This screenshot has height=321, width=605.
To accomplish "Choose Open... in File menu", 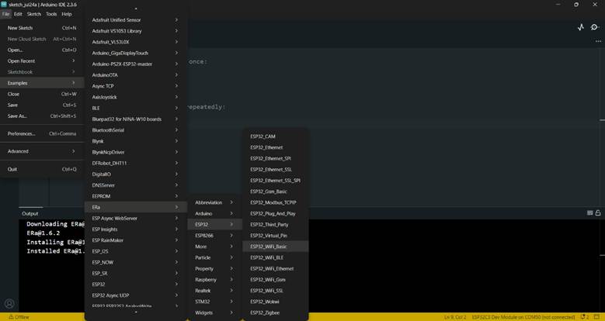I will (42, 50).
